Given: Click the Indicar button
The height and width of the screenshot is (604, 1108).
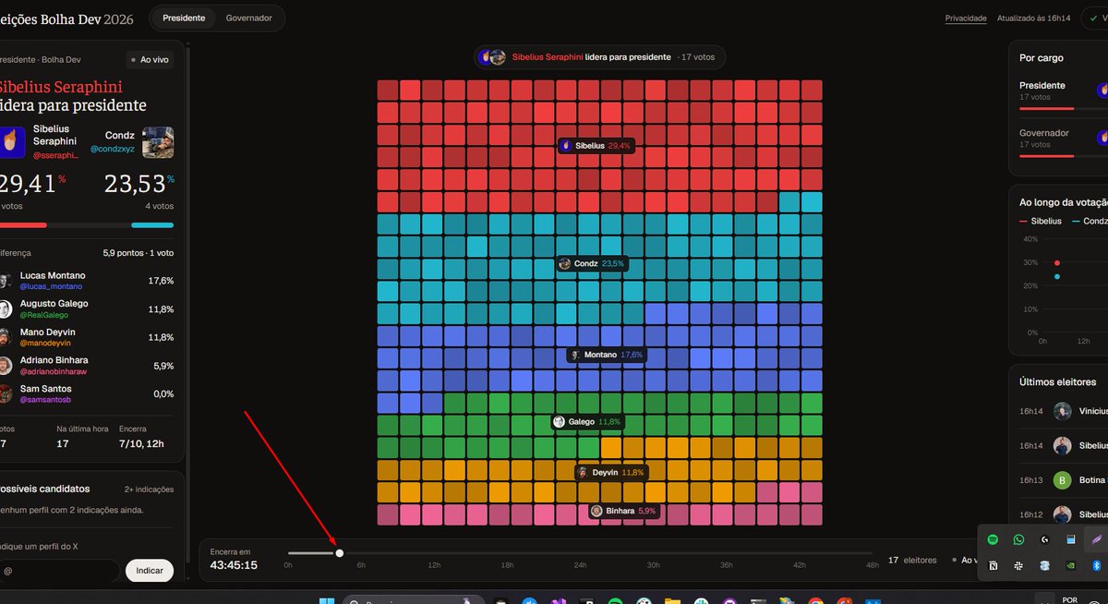Looking at the screenshot, I should click(150, 571).
